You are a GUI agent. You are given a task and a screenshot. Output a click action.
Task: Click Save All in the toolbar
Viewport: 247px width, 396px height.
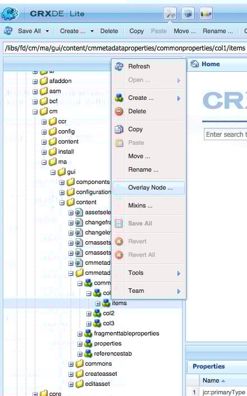(29, 31)
